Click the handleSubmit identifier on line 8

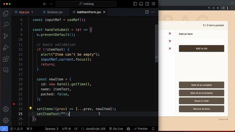click(x=57, y=30)
